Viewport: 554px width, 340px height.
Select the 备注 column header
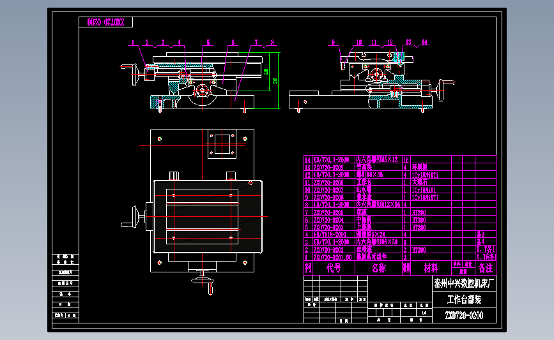coord(486,269)
